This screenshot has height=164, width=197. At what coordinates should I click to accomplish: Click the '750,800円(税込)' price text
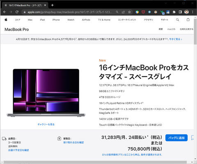pos(145,149)
